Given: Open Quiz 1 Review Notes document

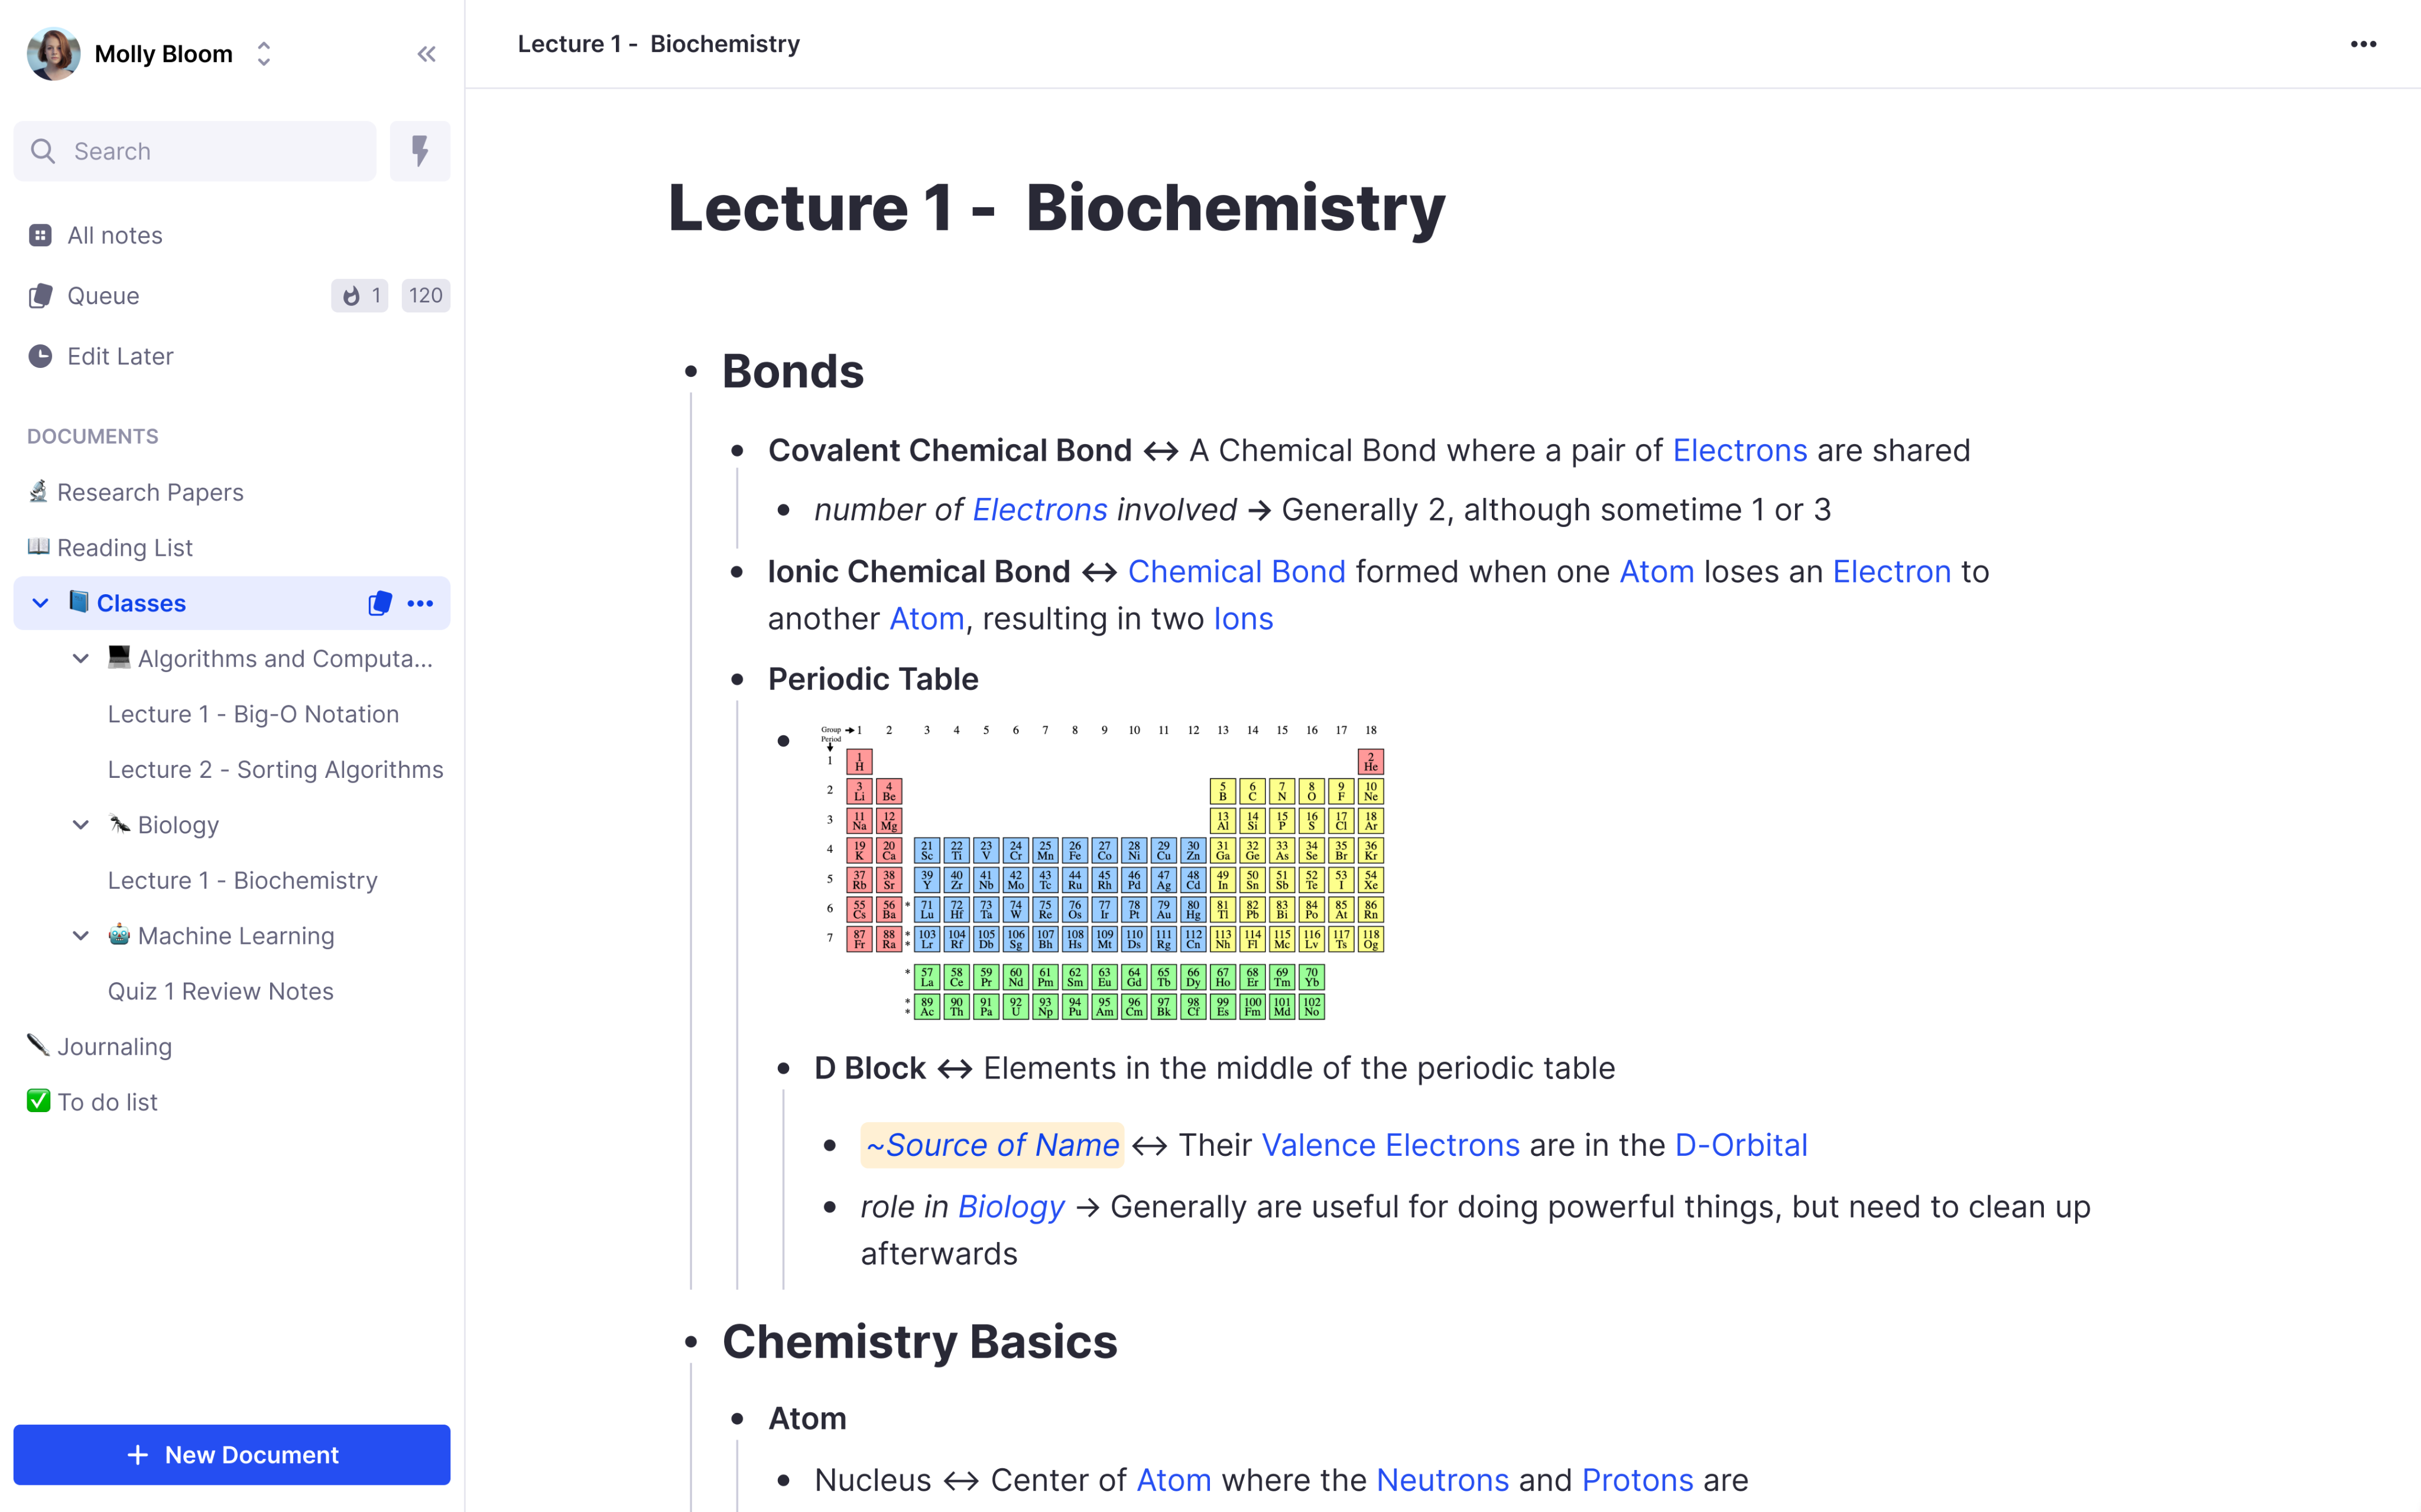Looking at the screenshot, I should point(220,991).
